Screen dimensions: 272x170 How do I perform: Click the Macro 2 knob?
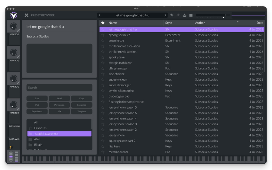pyautogui.click(x=14, y=53)
